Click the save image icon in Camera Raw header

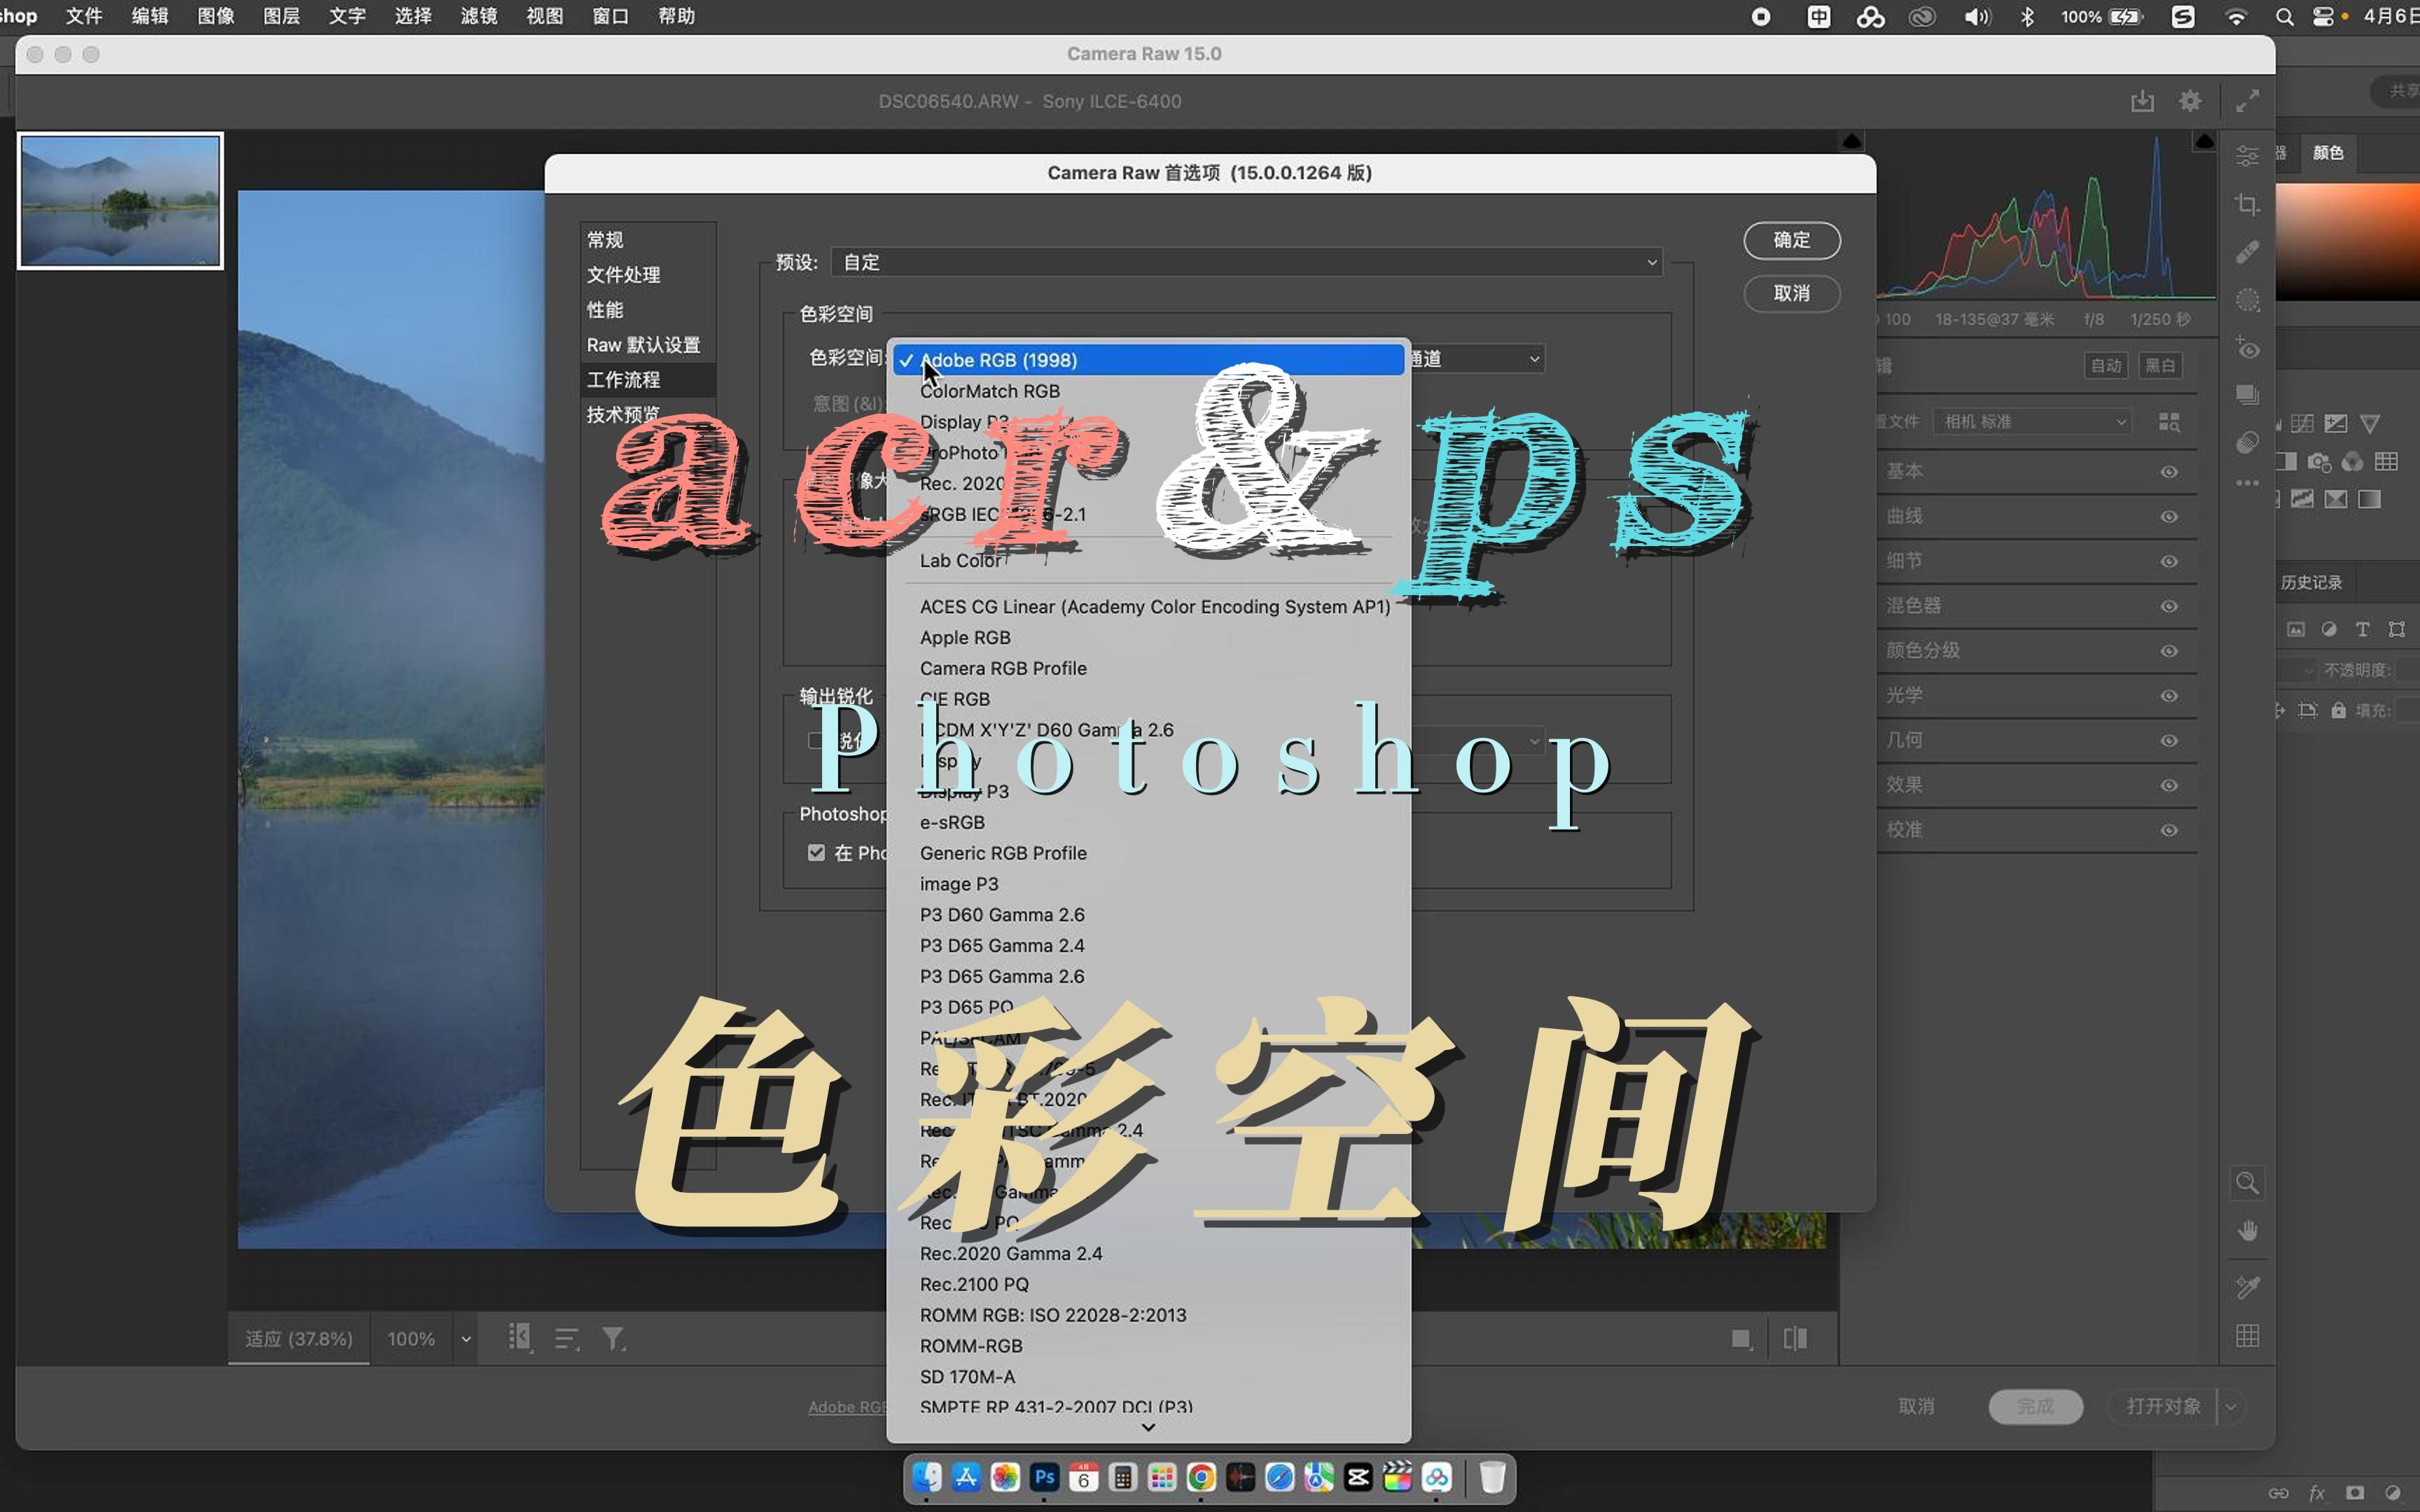(x=2141, y=101)
